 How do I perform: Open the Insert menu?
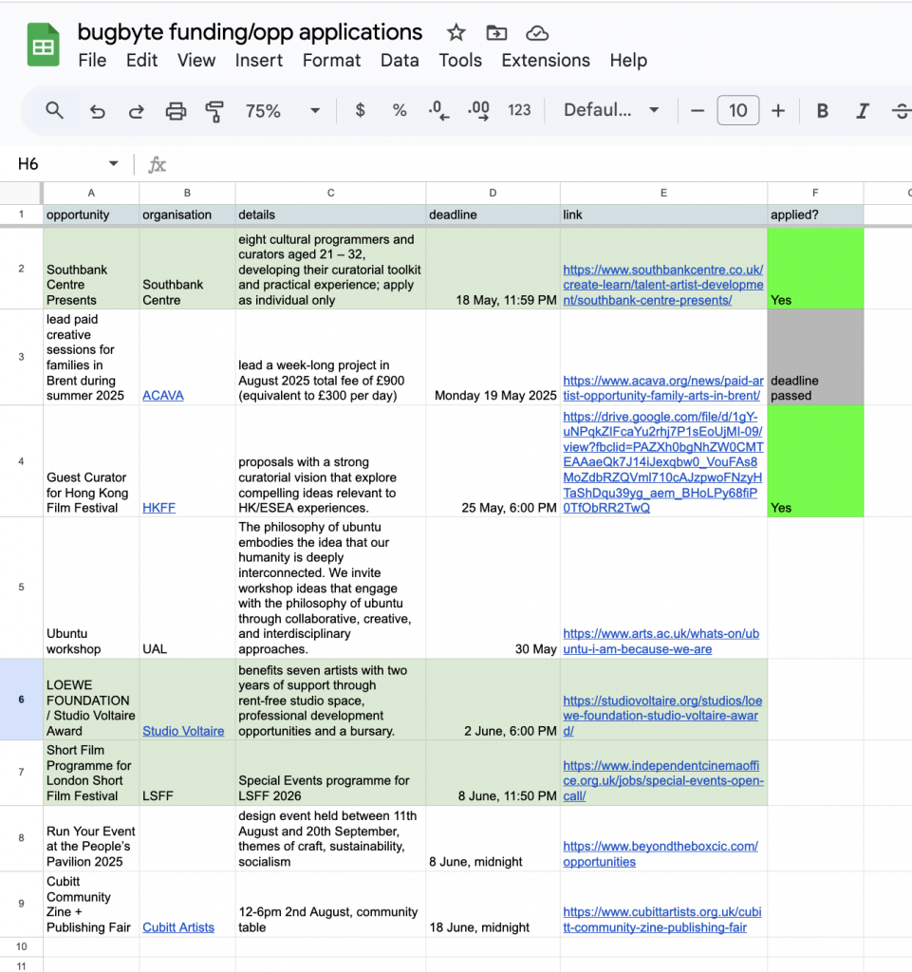click(258, 60)
